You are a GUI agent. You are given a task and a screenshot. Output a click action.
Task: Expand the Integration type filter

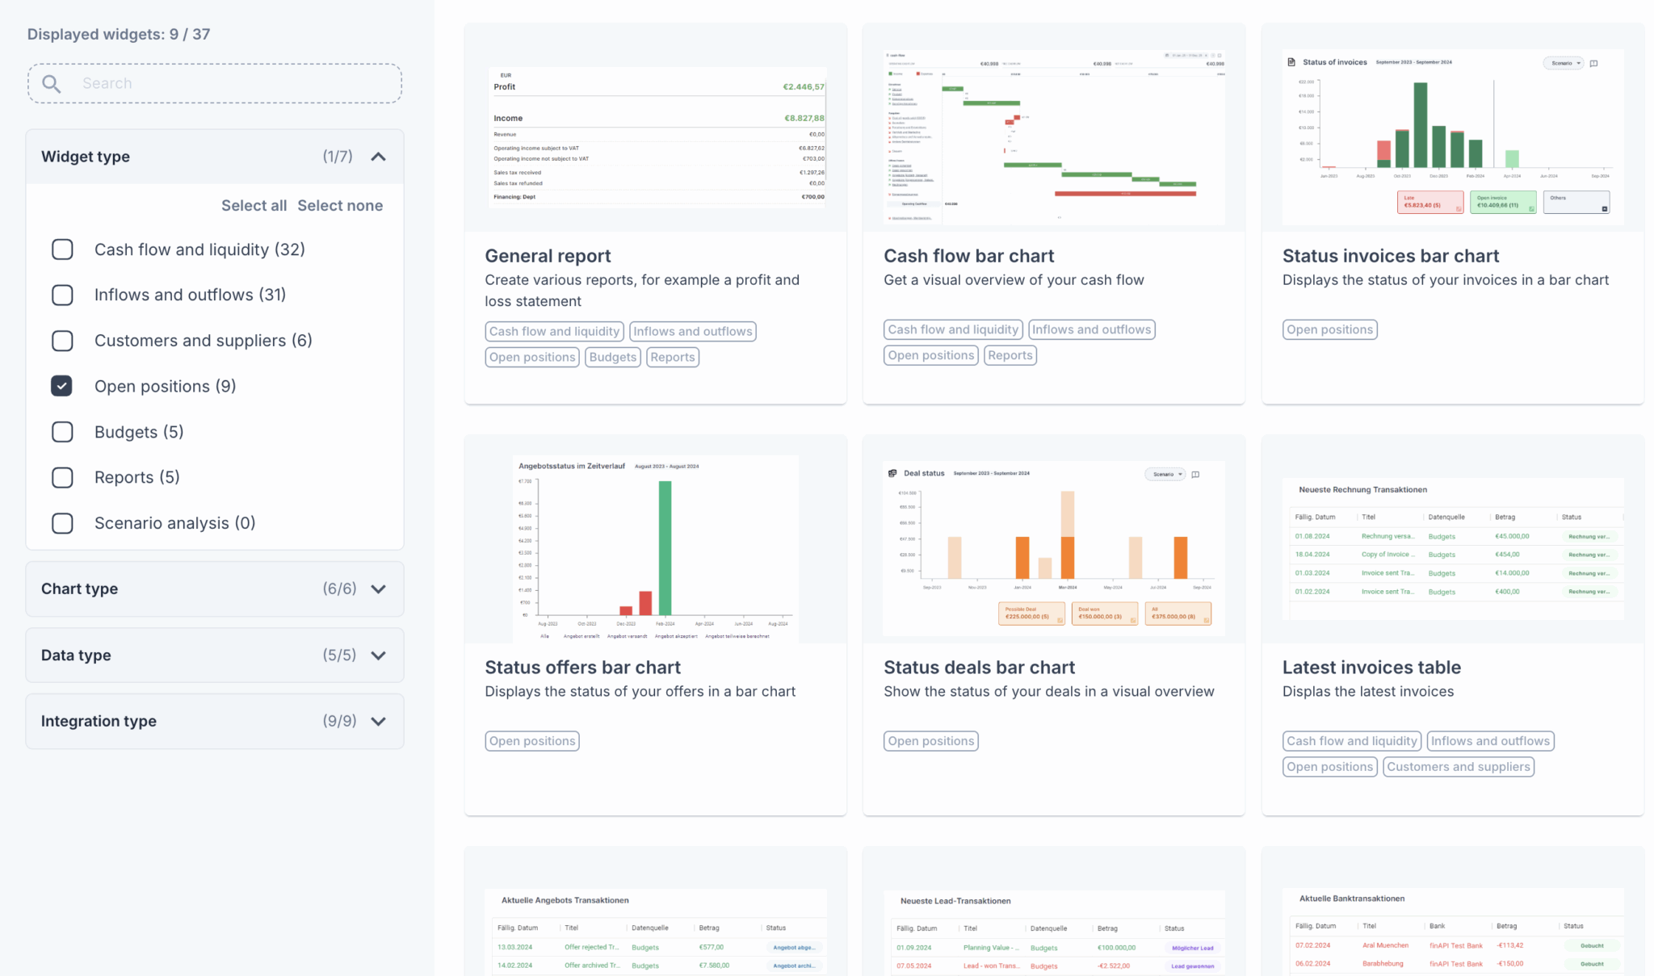click(378, 722)
